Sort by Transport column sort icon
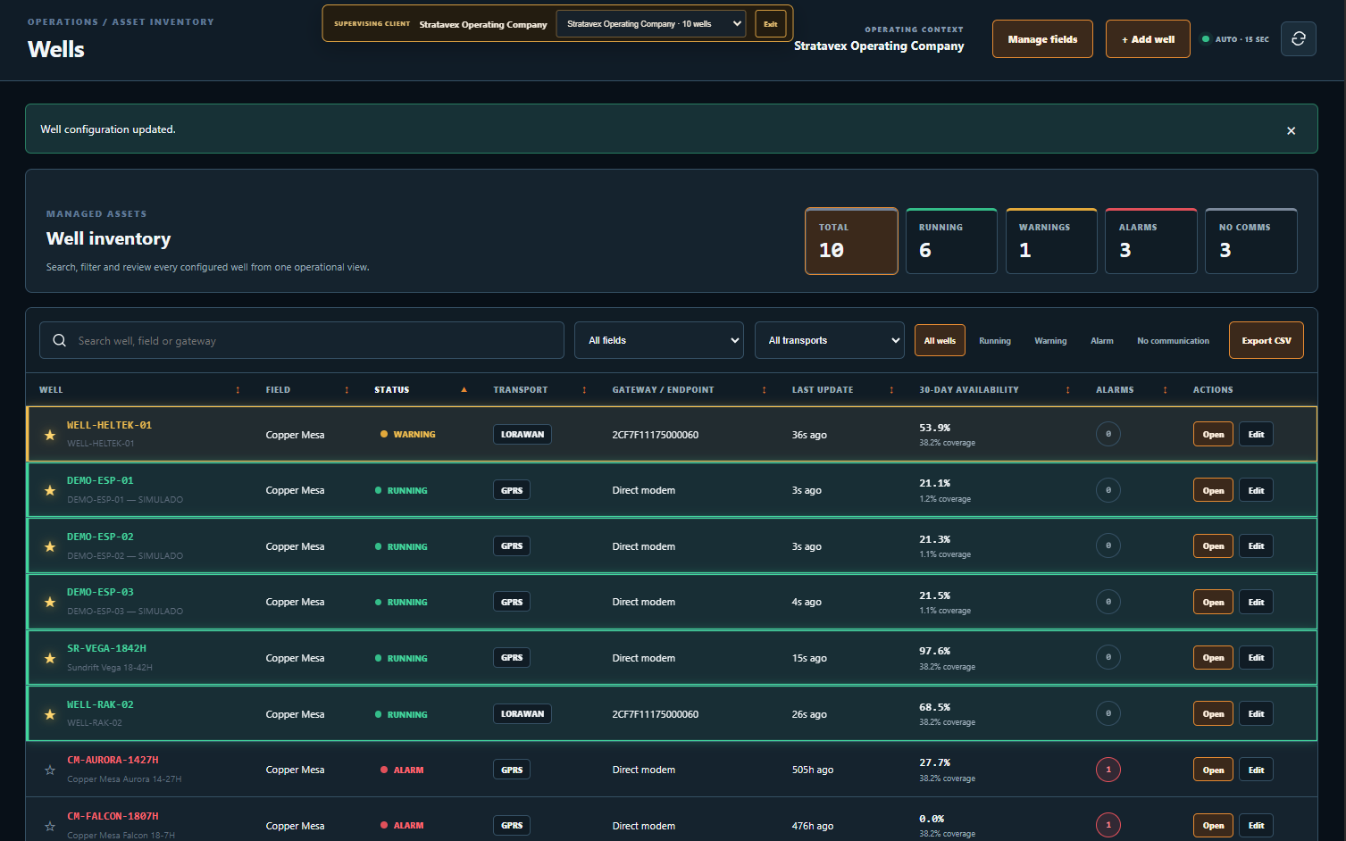Image resolution: width=1346 pixels, height=841 pixels. click(x=584, y=390)
